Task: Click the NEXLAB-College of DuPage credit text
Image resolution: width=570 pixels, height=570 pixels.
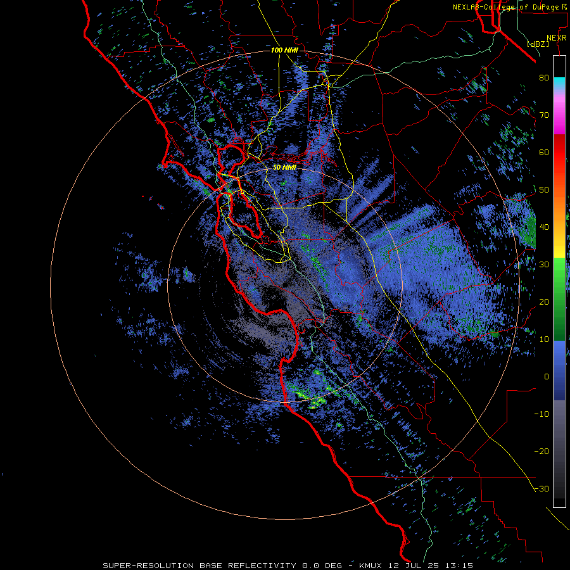Action: click(507, 7)
